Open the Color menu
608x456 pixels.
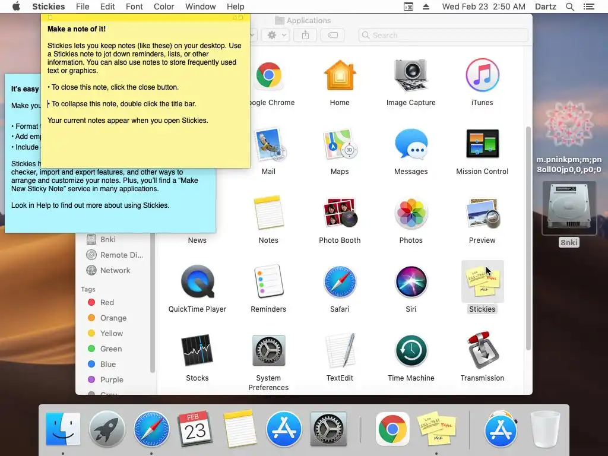click(164, 7)
